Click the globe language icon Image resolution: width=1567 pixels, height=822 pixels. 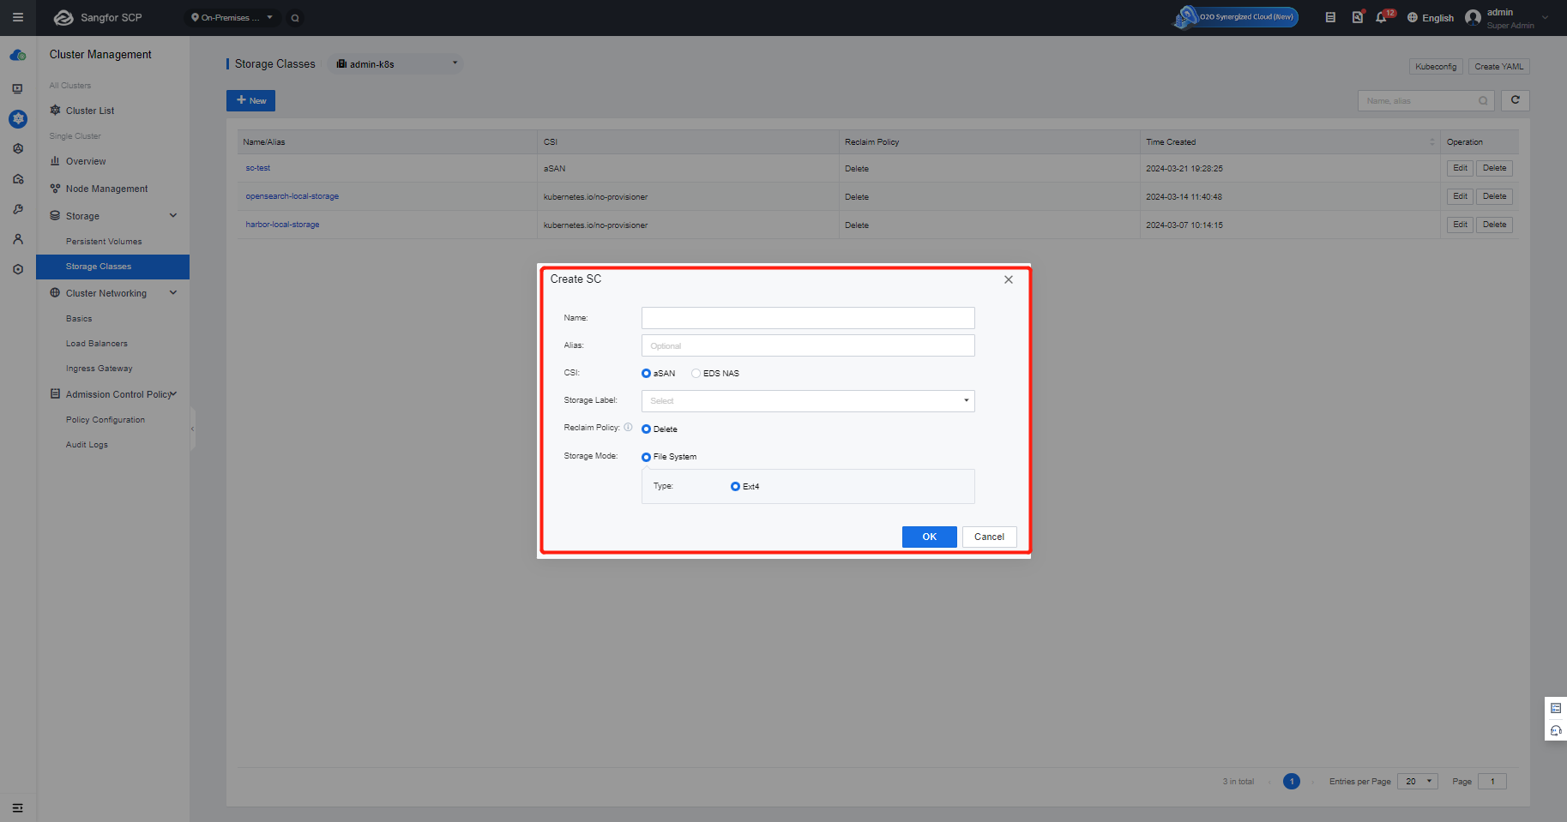pos(1413,17)
